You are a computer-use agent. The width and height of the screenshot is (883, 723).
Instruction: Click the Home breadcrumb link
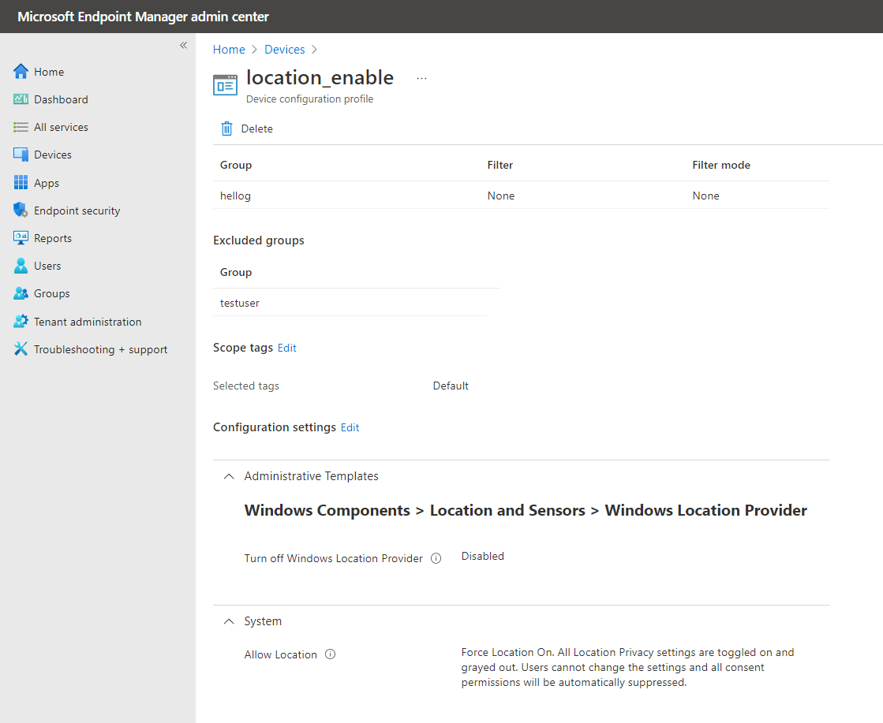point(229,50)
